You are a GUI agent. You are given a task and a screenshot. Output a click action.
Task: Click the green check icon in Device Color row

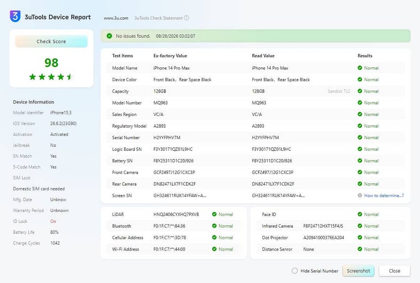[x=360, y=80]
